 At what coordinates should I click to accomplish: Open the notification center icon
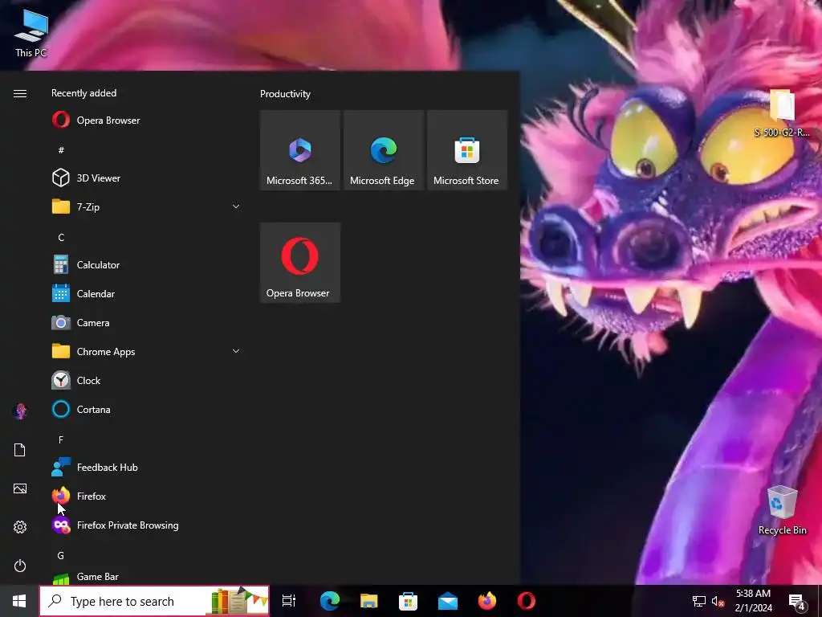[797, 601]
